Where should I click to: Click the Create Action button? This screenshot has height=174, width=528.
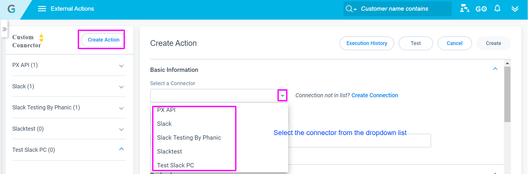tap(103, 40)
